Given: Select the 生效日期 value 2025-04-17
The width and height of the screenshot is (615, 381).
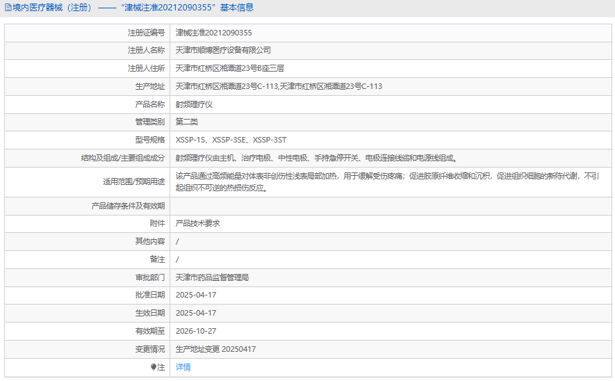Looking at the screenshot, I should tap(196, 313).
